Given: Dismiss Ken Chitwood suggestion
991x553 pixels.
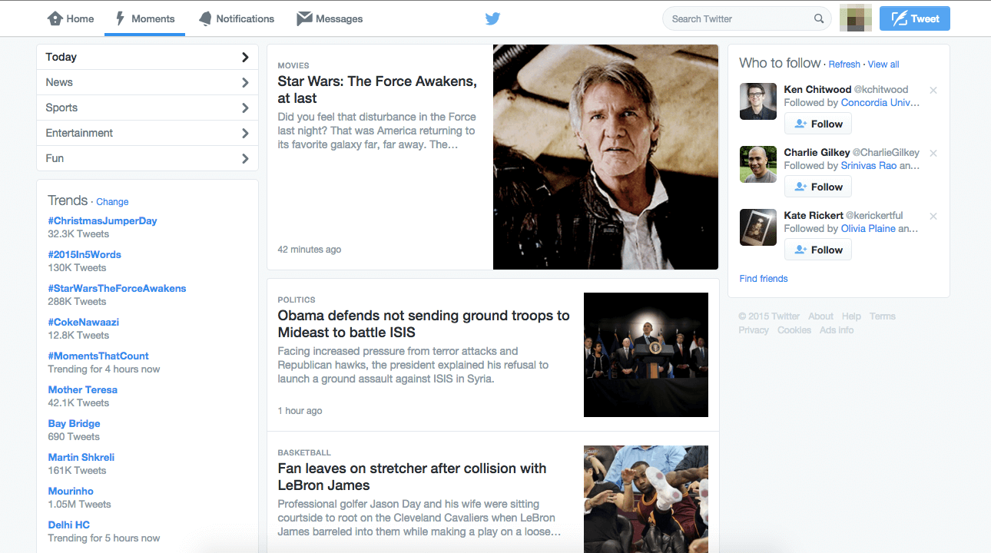Looking at the screenshot, I should click(933, 90).
